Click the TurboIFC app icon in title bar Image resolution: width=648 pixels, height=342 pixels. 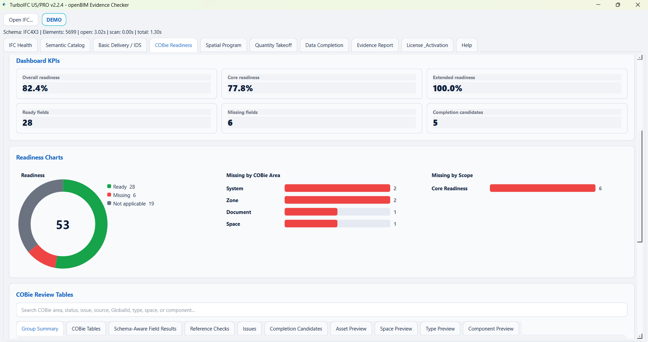tap(4, 5)
